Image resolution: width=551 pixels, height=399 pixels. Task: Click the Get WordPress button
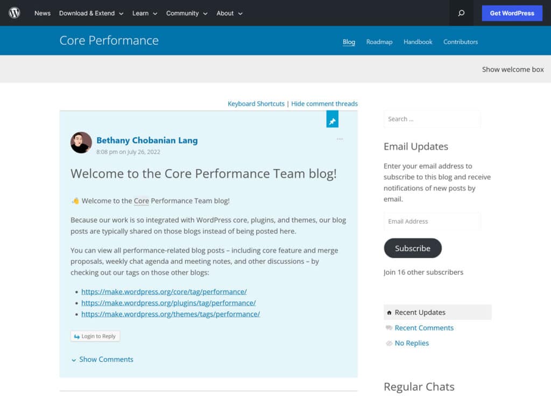point(512,13)
